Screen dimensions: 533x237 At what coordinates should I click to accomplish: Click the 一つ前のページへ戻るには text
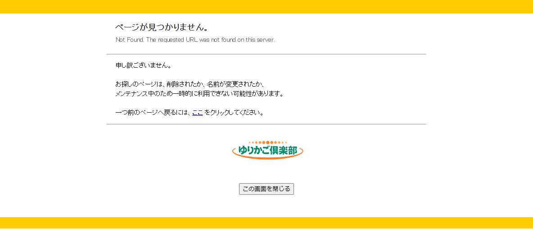pos(152,113)
